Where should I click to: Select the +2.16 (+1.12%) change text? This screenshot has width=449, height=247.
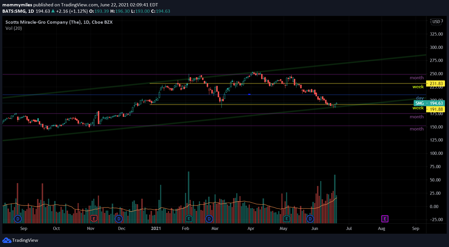click(72, 11)
